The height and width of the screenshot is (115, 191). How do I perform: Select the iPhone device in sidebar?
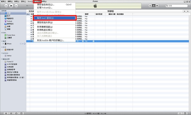(x=9, y=44)
